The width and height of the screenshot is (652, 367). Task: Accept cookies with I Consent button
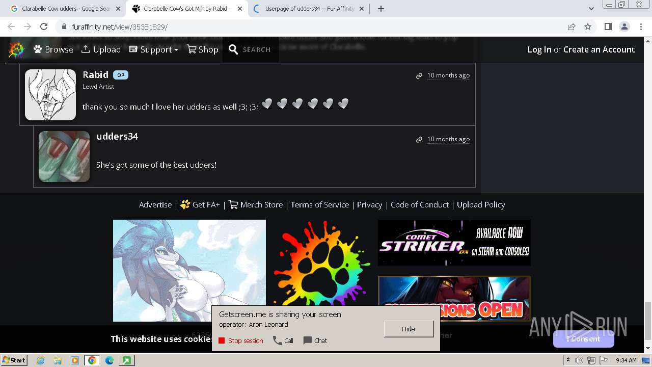(x=584, y=339)
